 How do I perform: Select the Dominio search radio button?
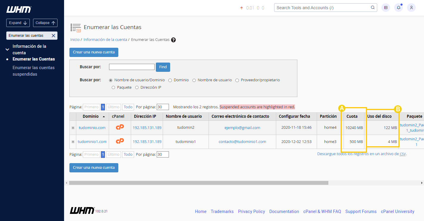[x=170, y=80]
